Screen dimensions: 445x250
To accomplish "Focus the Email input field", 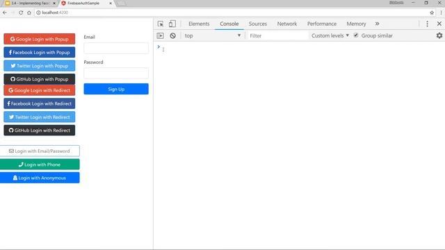I will (116, 48).
